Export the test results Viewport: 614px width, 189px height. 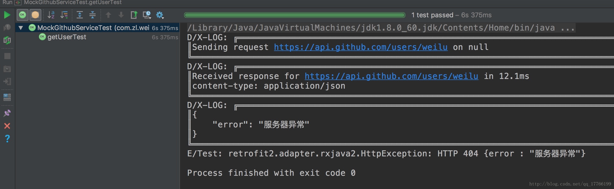click(134, 15)
